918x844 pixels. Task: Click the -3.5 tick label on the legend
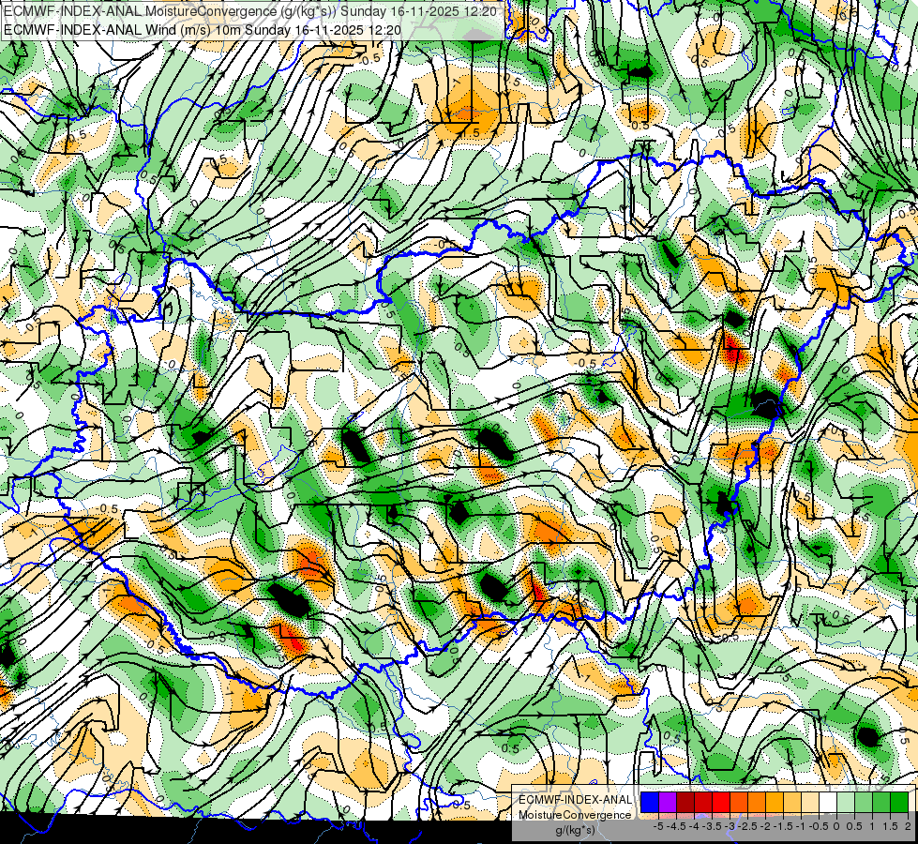tap(714, 826)
